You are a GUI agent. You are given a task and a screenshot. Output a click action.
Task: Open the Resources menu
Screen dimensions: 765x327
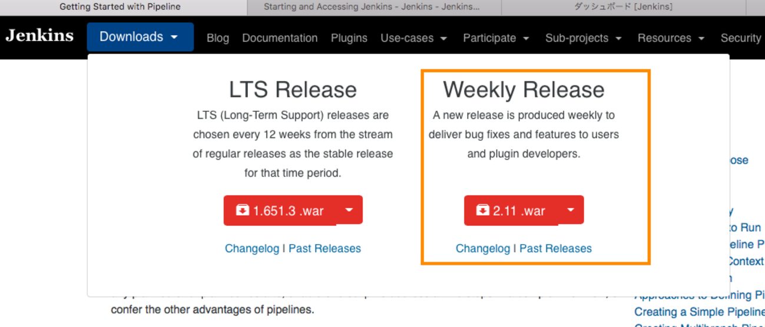(671, 38)
